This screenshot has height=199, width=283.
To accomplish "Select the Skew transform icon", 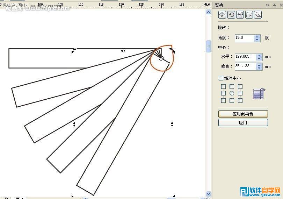I will (258, 14).
